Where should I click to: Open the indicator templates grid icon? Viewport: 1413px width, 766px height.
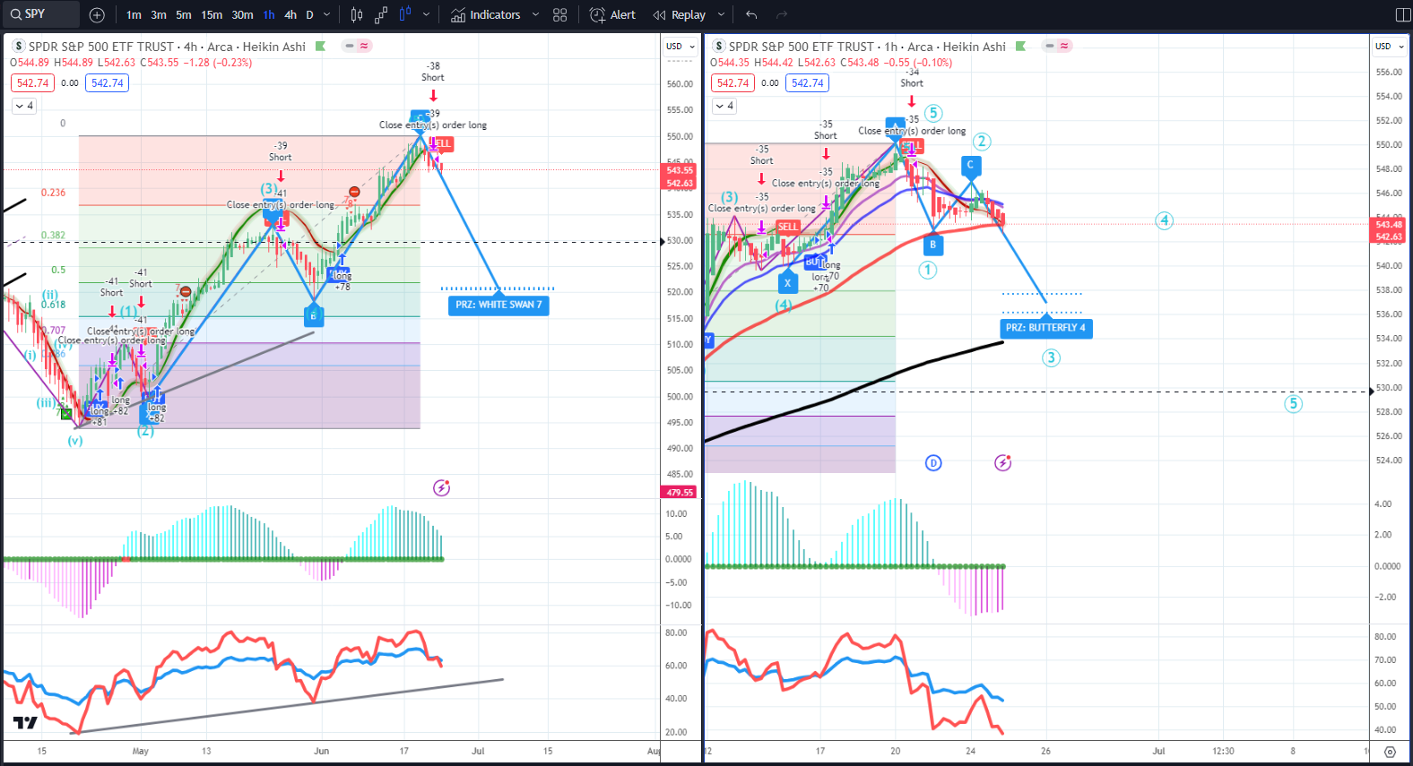click(560, 14)
